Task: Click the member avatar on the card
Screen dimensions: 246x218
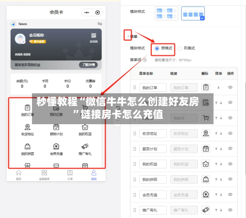Action: pos(20,39)
